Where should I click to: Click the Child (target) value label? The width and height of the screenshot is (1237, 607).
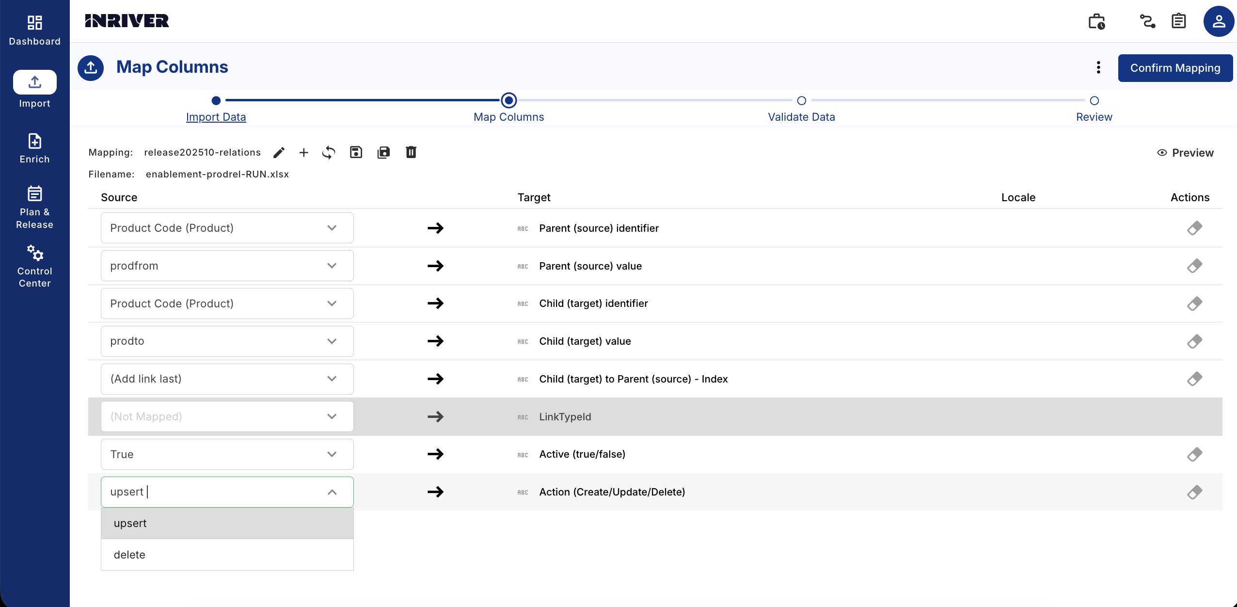[585, 341]
